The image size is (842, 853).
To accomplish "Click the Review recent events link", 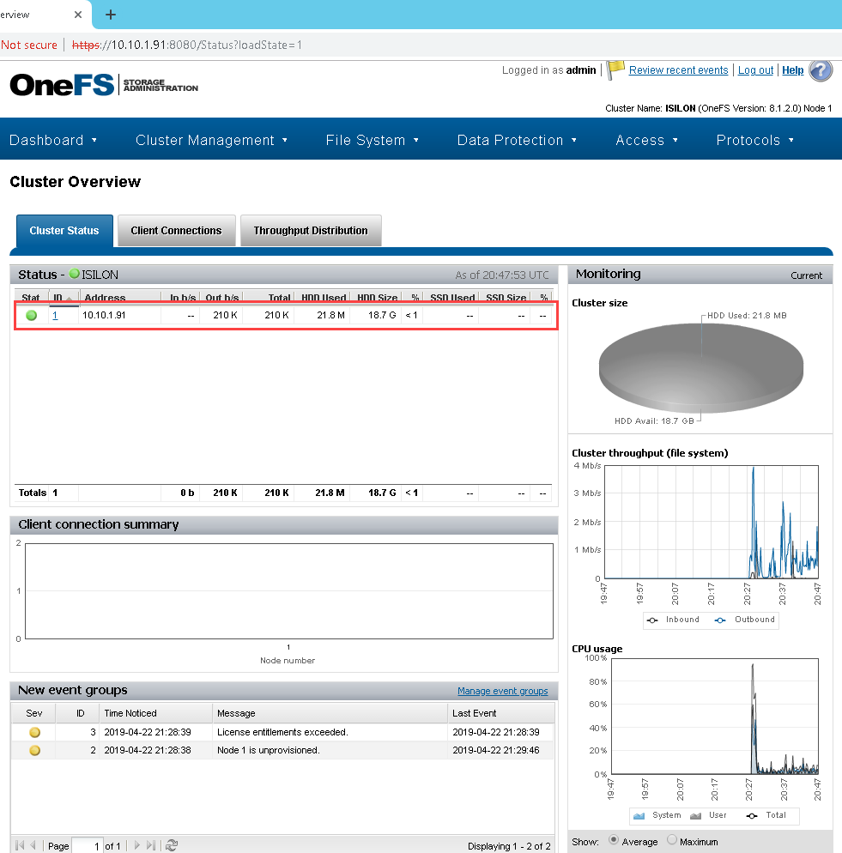I will coord(678,70).
